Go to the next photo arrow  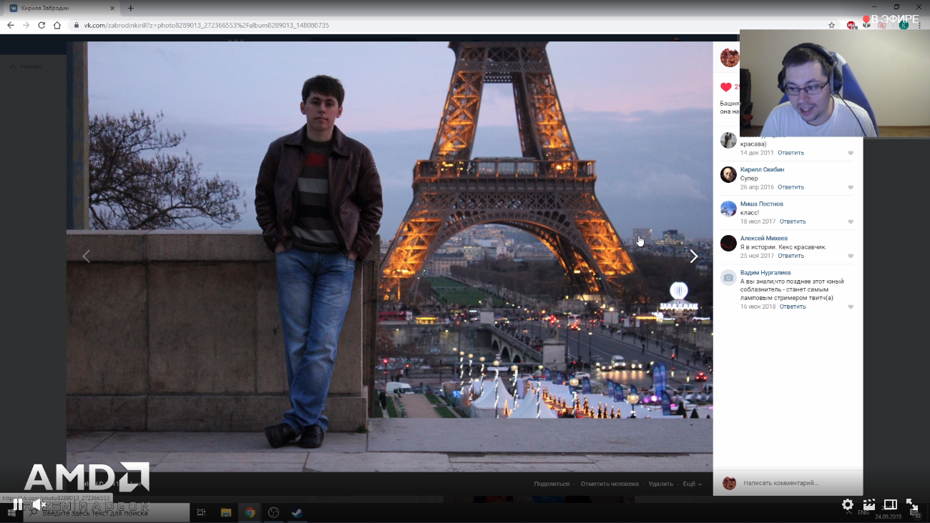[x=693, y=256]
